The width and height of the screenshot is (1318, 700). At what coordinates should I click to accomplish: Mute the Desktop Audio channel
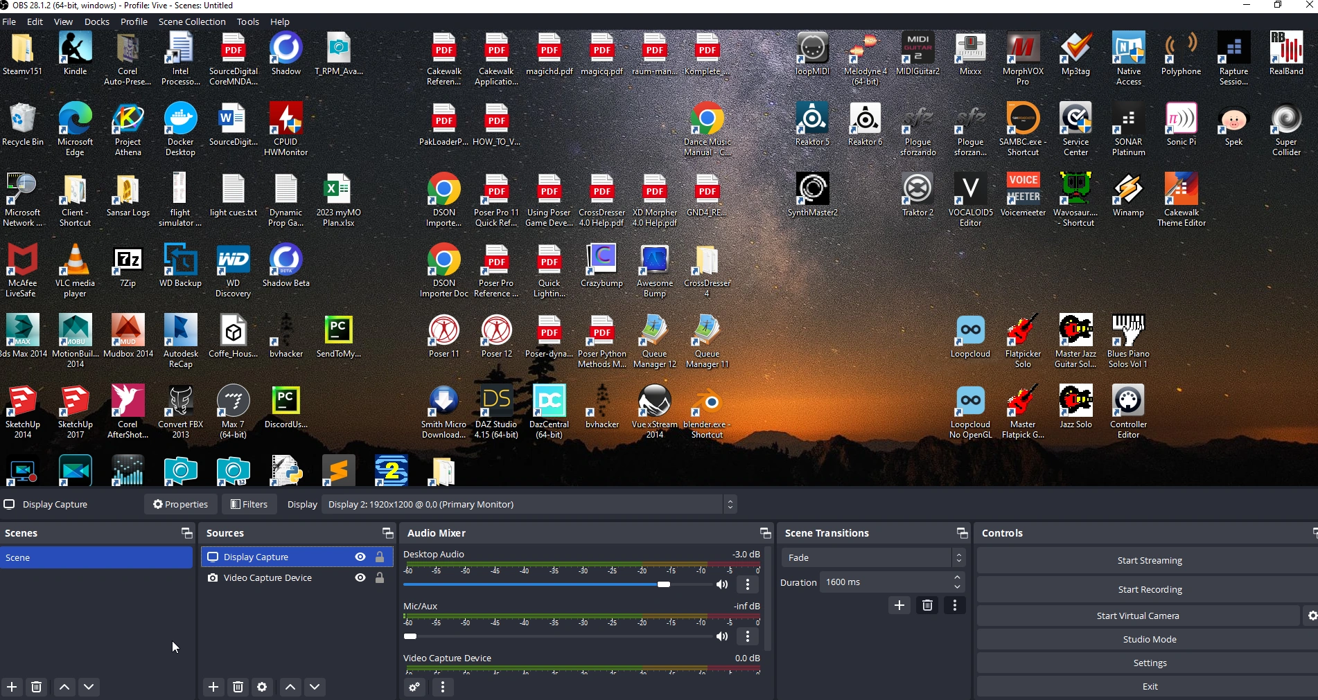point(722,584)
